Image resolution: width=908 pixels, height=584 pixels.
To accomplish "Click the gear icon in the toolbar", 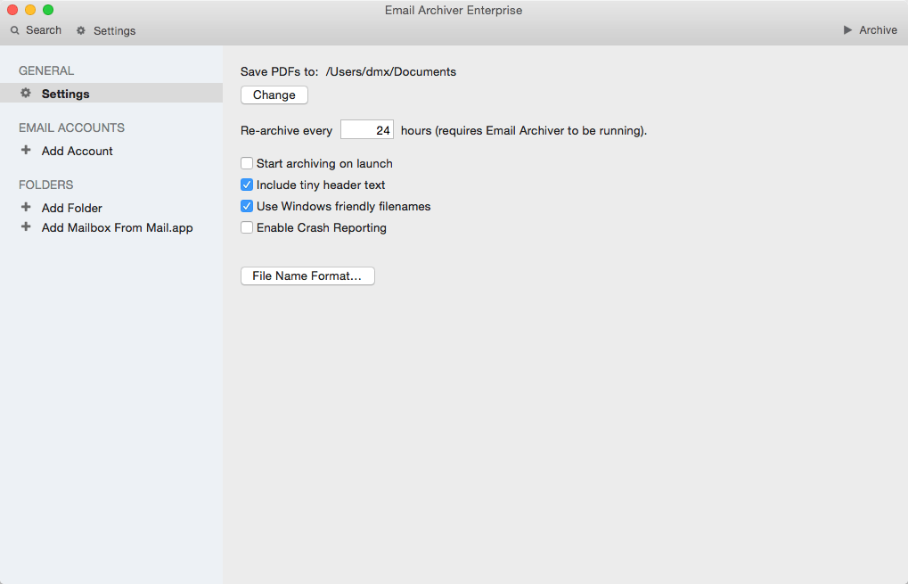I will [81, 30].
